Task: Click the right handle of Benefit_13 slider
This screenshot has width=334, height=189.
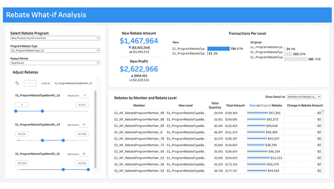Action: point(42,111)
